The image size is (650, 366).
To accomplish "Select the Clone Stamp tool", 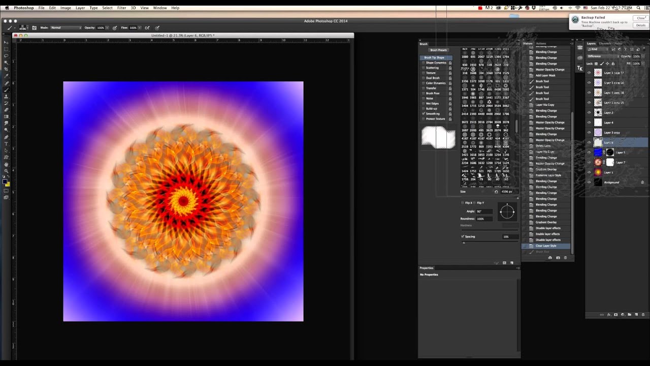I will tap(7, 97).
